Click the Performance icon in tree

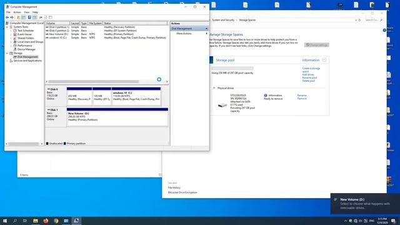[15, 46]
